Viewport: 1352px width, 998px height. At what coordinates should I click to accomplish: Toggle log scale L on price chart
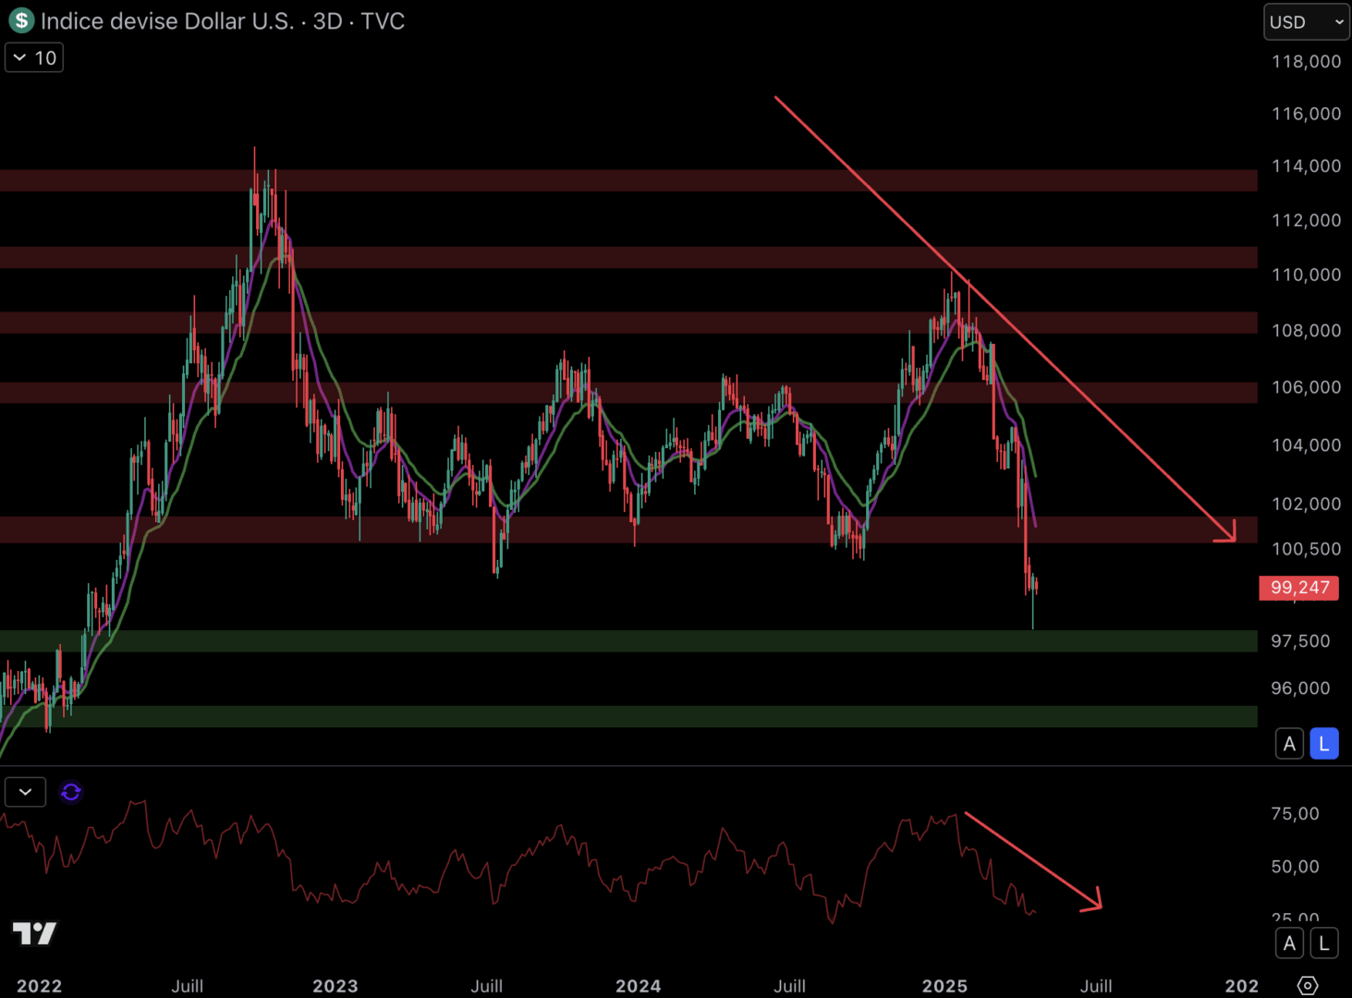1324,744
